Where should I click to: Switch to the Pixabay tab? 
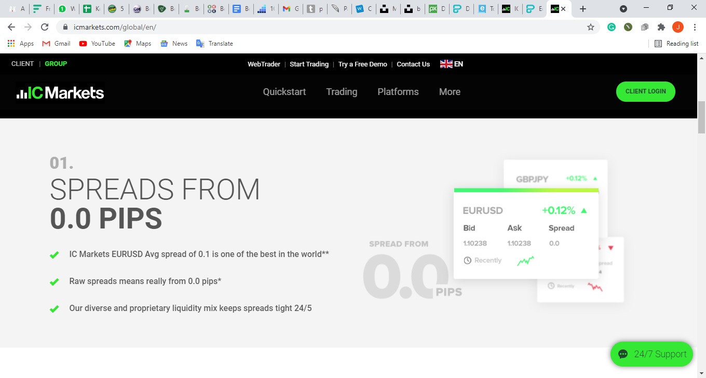(437, 9)
